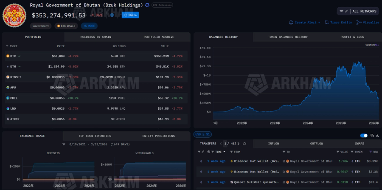Image resolution: width=382 pixels, height=190 pixels.
Task: Expand the +5 MORE tags
Action: pyautogui.click(x=89, y=26)
